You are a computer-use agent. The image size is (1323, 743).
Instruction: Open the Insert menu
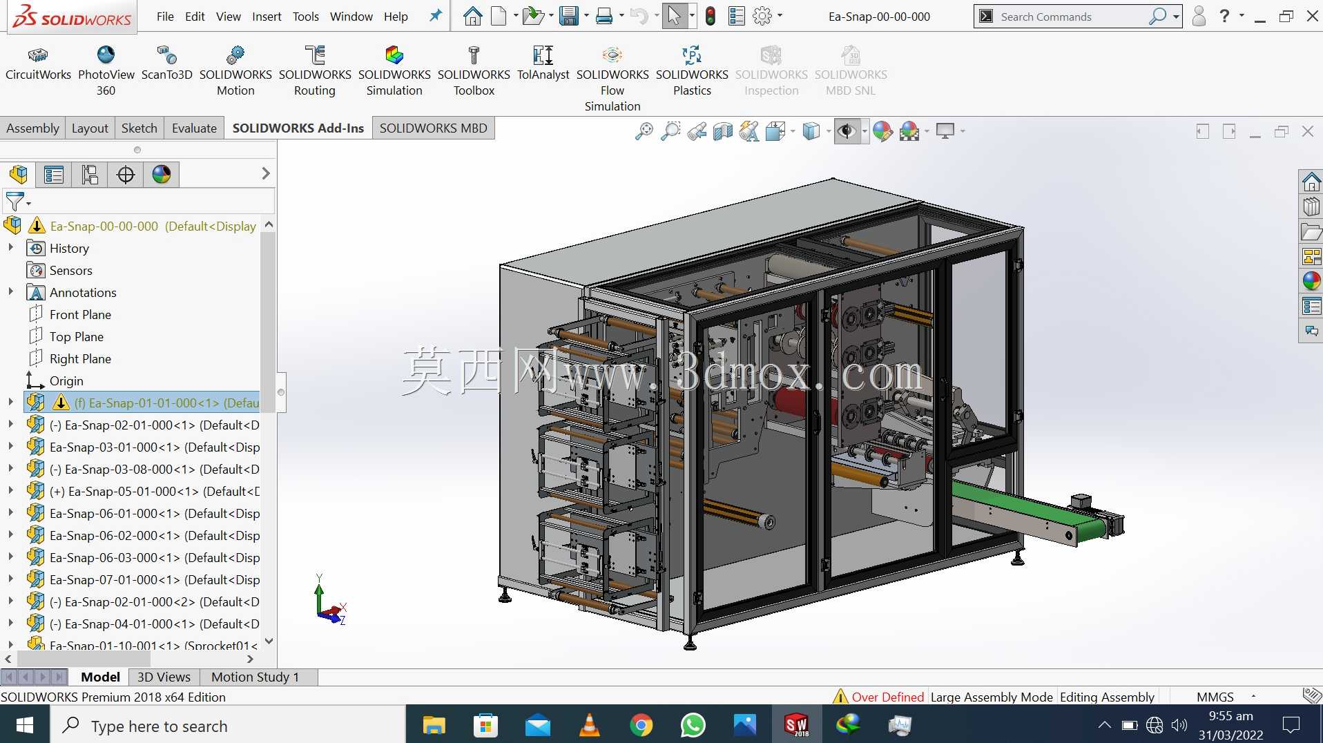(267, 16)
